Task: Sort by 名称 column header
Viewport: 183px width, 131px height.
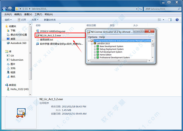Action: tap(38, 25)
